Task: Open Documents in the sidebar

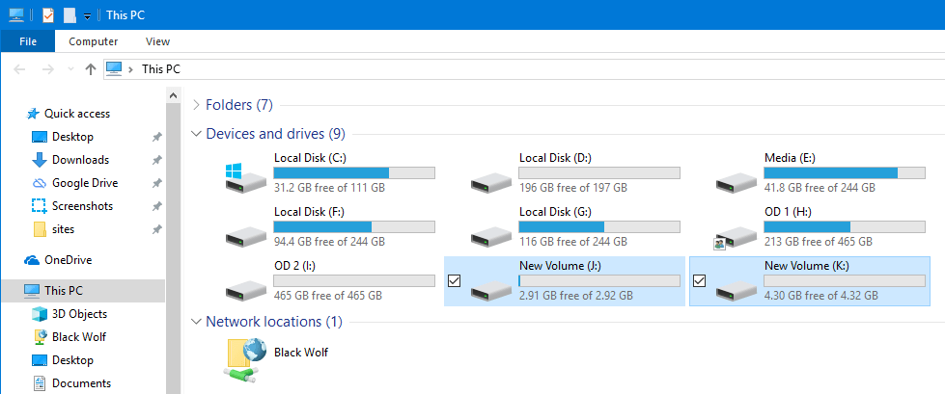Action: pos(81,383)
